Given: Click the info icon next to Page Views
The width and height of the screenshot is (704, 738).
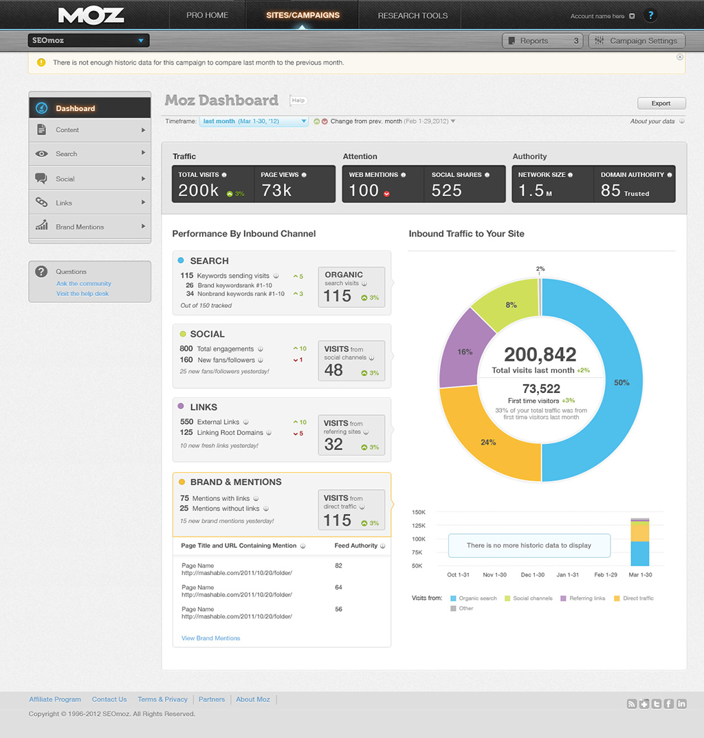Looking at the screenshot, I should click(x=304, y=175).
